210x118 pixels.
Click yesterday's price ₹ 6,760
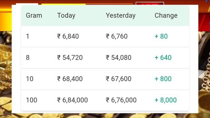coord(117,36)
